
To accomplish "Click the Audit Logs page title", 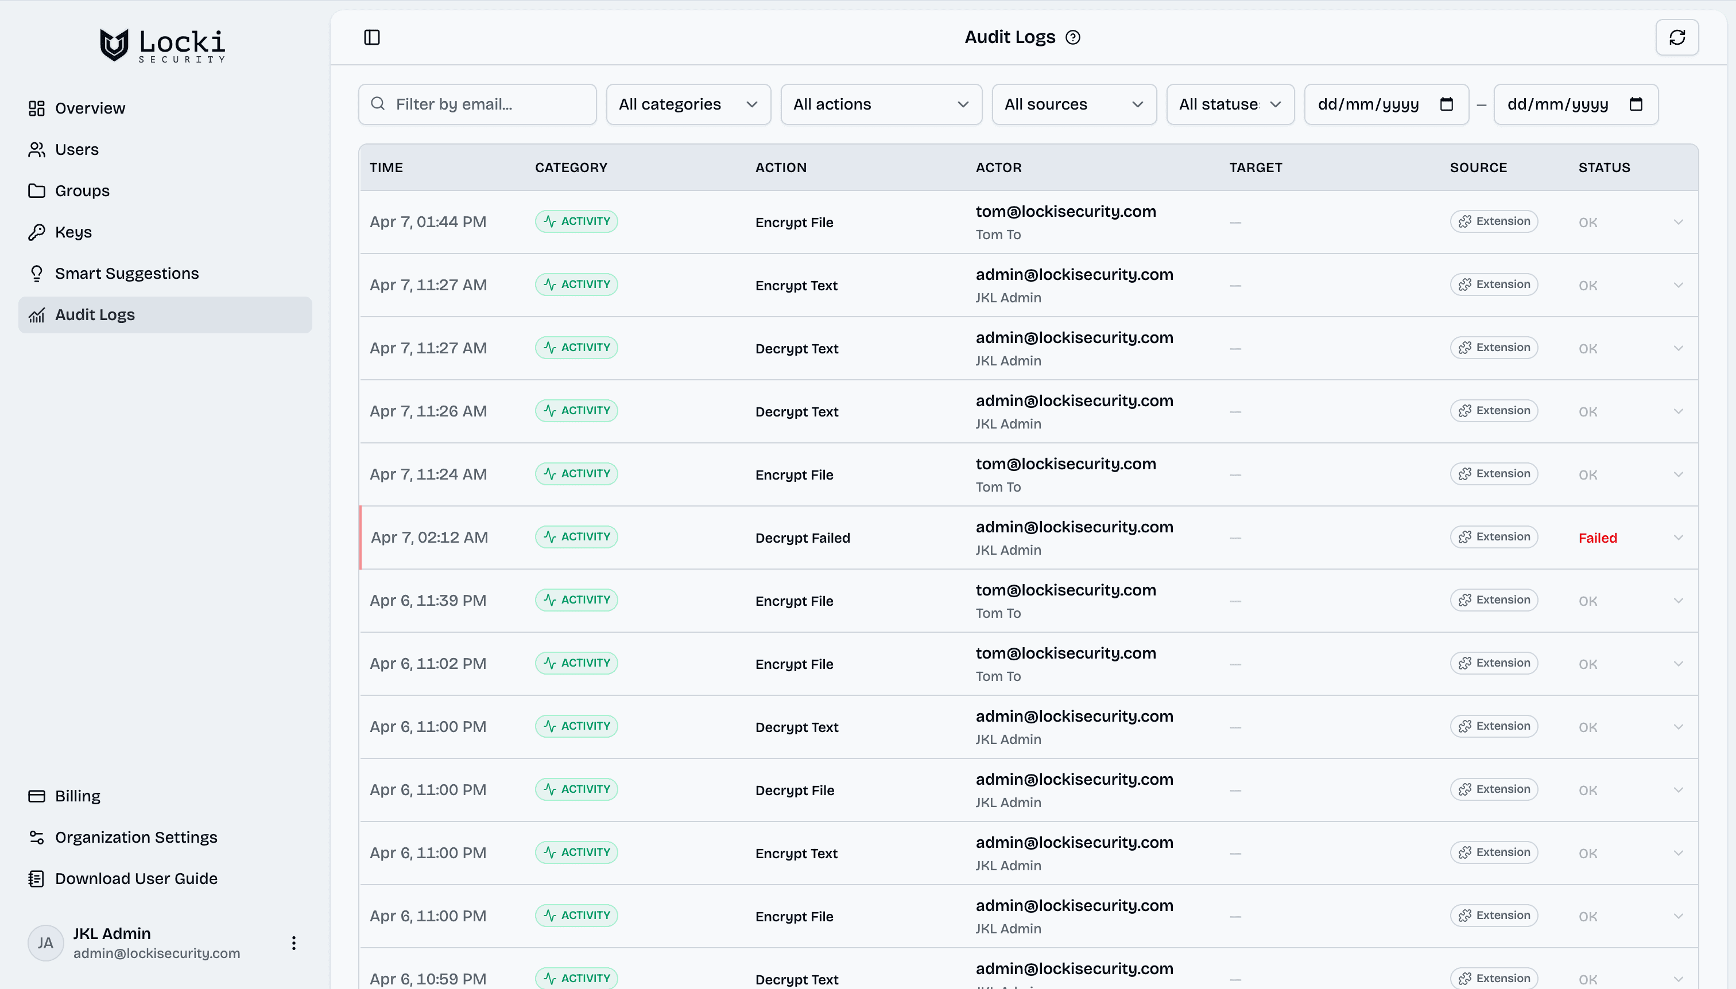I will [1009, 37].
